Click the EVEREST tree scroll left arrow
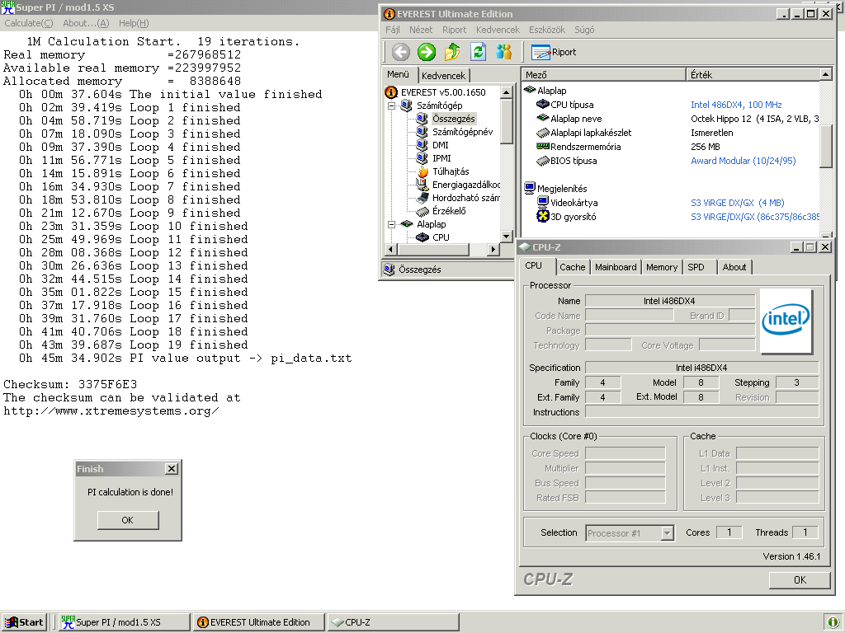The width and height of the screenshot is (845, 633). (x=390, y=249)
